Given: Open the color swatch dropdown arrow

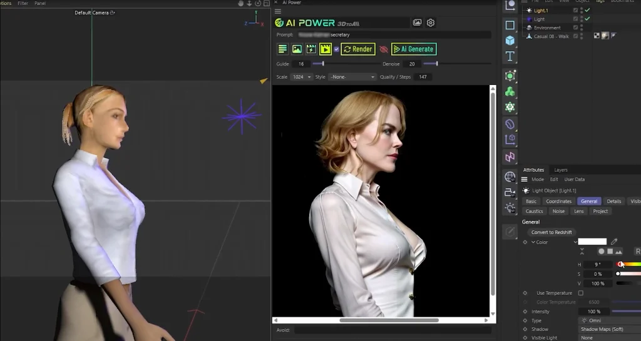Looking at the screenshot, I should (x=575, y=242).
